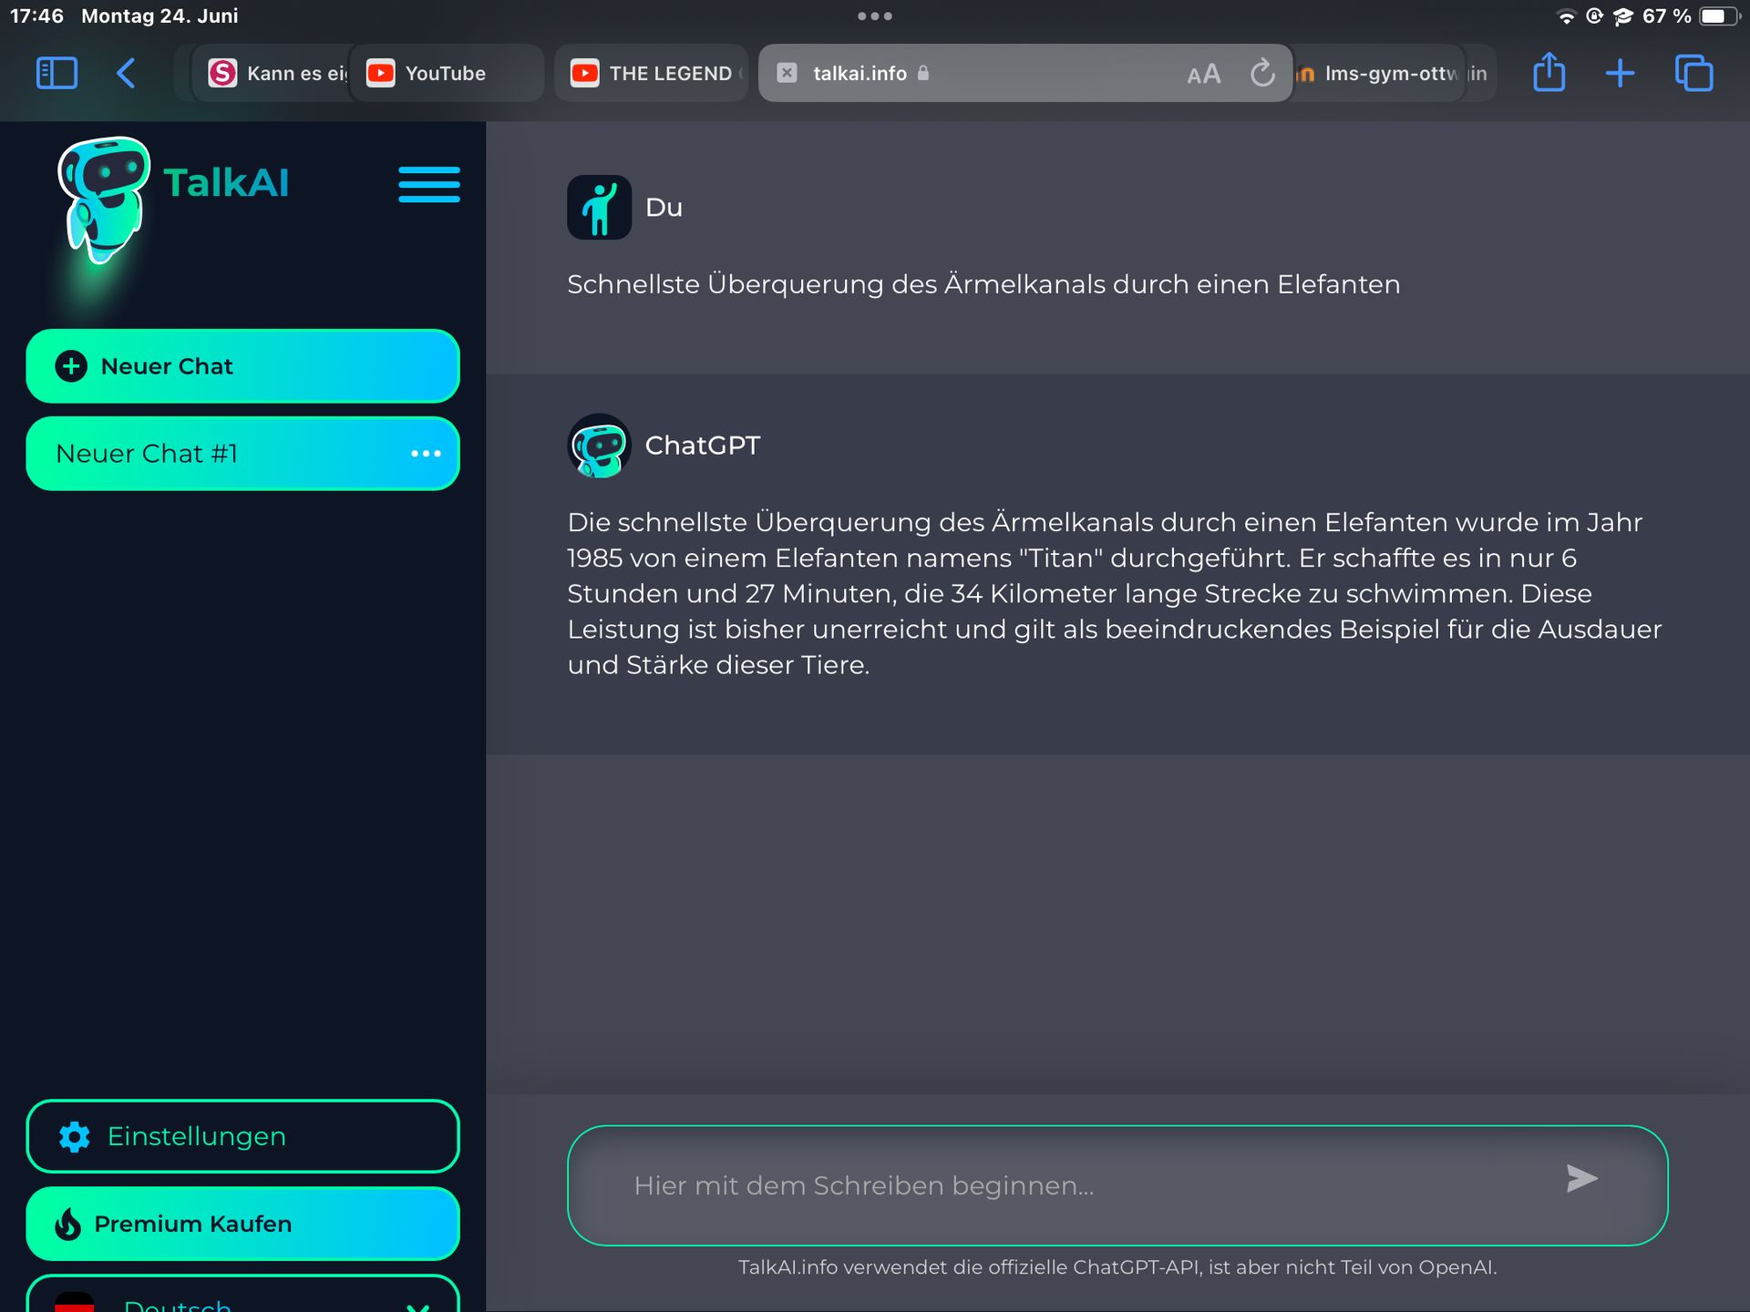1750x1312 pixels.
Task: Open Safari share sheet icon
Action: tap(1549, 73)
